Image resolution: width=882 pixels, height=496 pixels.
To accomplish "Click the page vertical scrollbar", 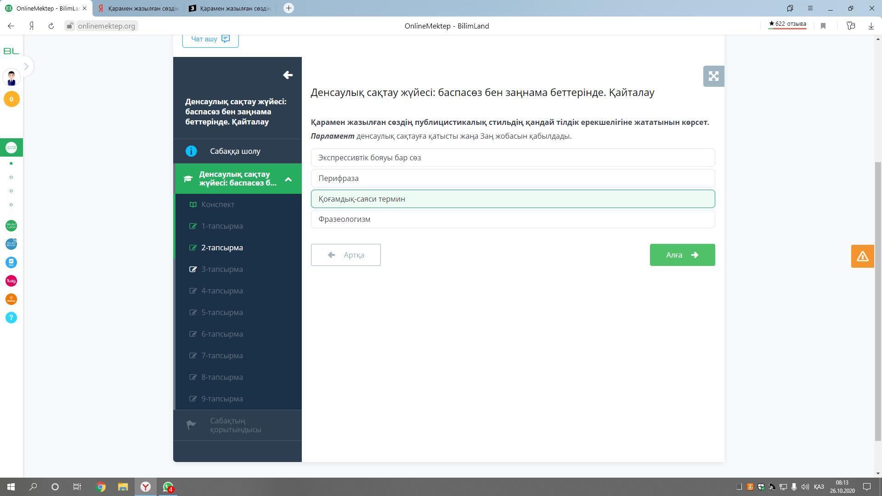I will [877, 301].
